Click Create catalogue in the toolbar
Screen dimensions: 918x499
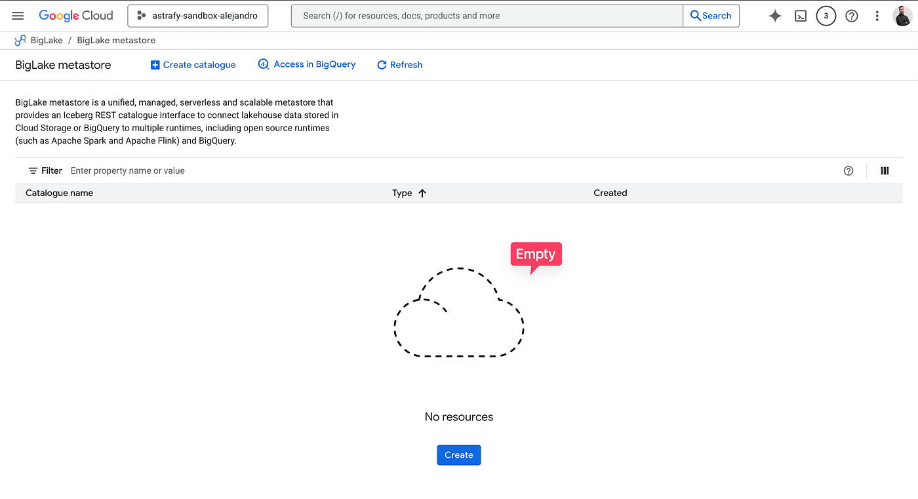pos(193,65)
